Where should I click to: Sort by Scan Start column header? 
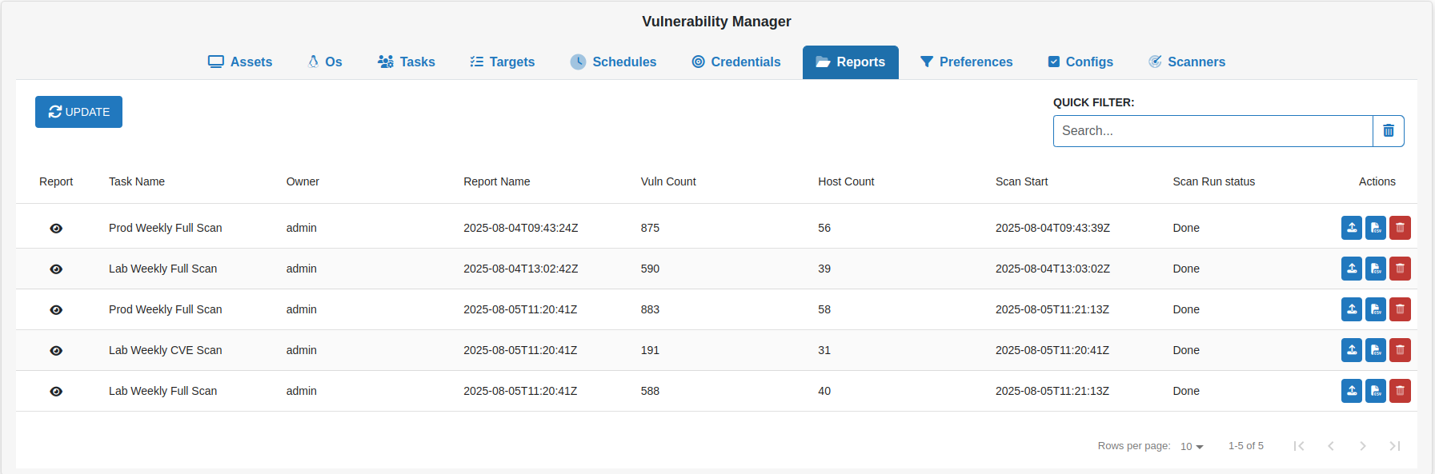tap(1021, 181)
